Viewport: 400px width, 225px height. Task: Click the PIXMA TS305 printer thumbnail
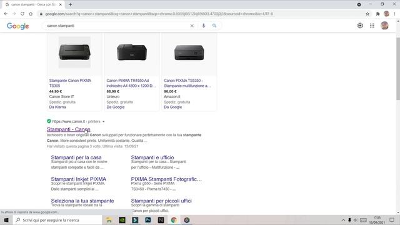click(74, 52)
